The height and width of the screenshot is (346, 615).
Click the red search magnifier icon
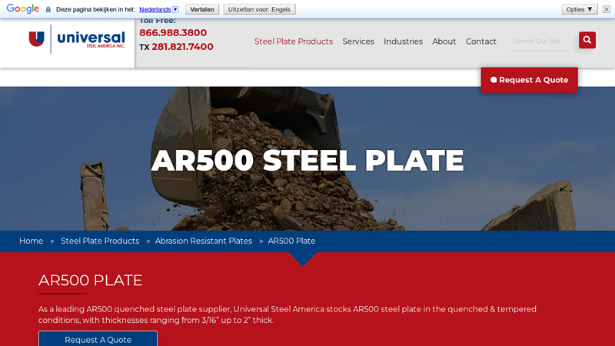[x=587, y=40]
